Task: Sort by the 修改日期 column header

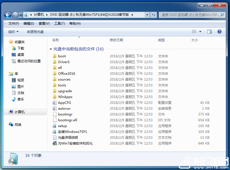Action: [116, 40]
